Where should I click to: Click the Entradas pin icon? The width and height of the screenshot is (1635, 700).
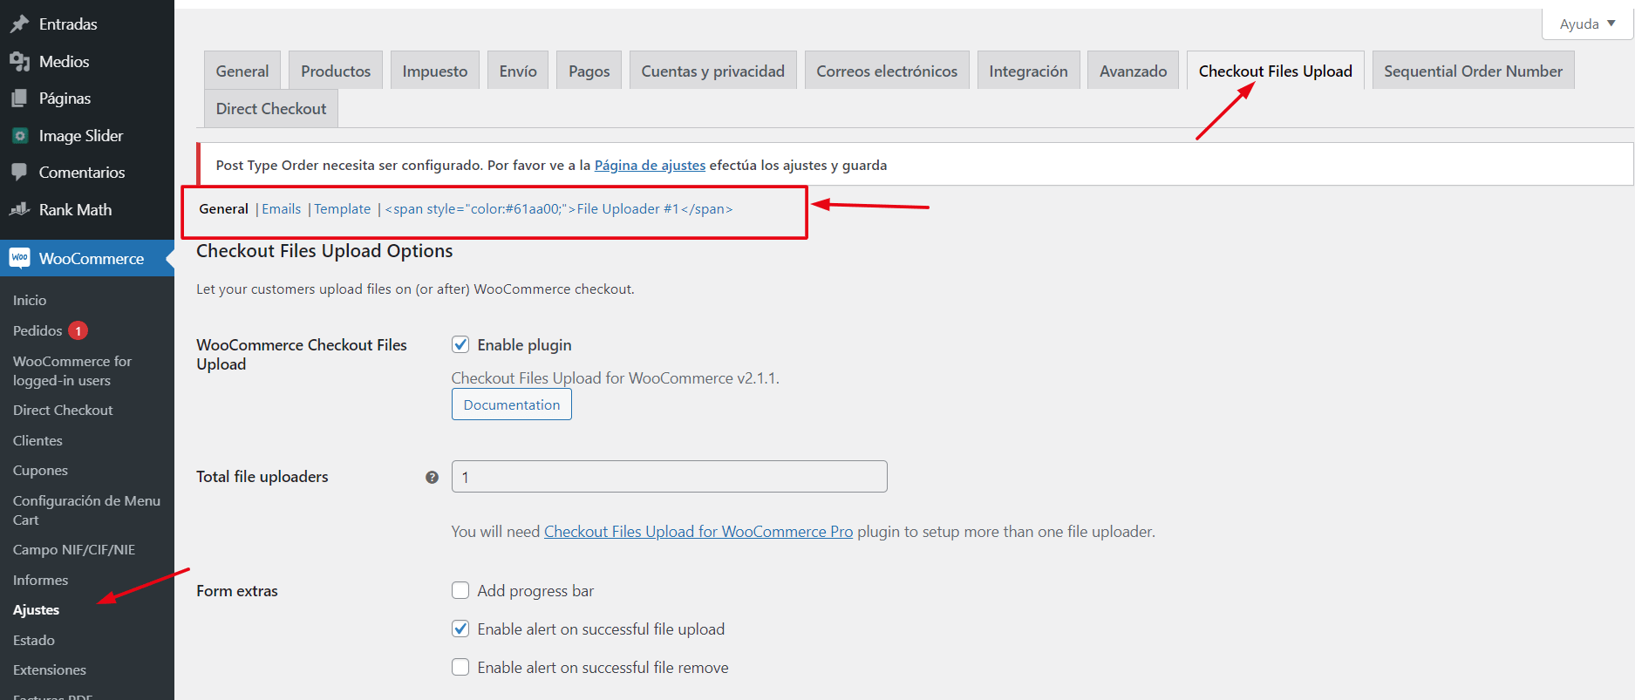pos(19,24)
